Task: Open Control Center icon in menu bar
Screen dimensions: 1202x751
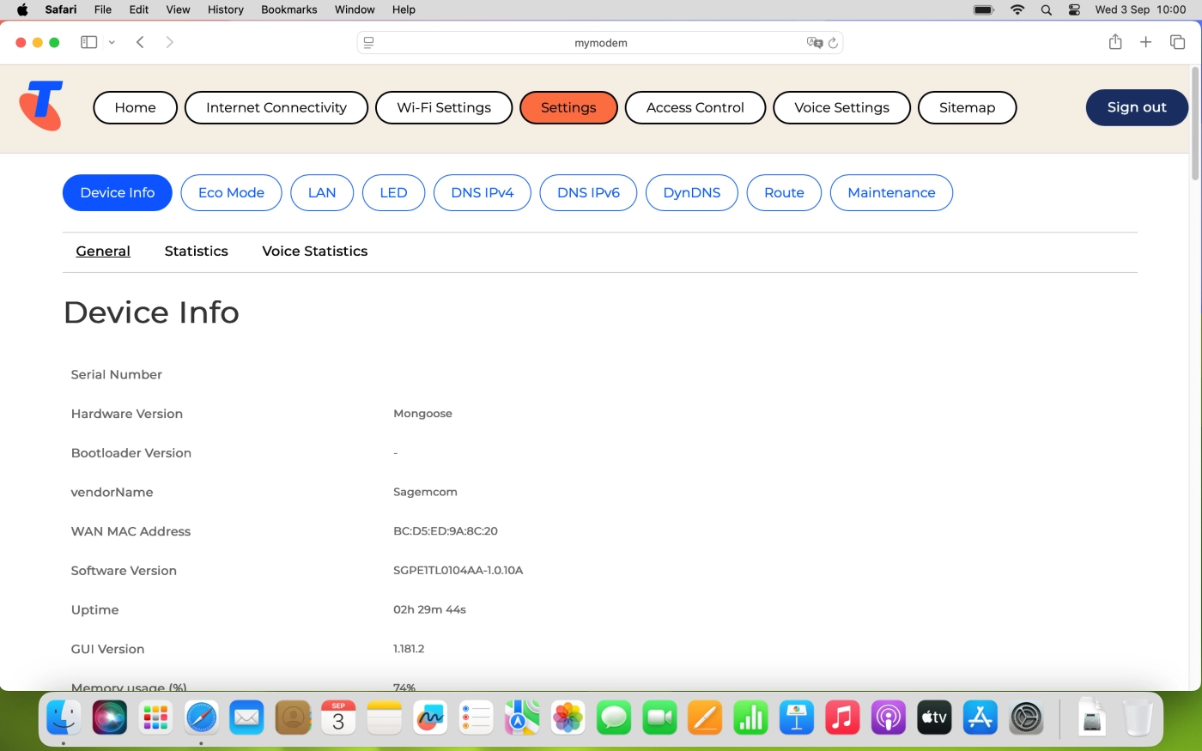Action: 1074,9
